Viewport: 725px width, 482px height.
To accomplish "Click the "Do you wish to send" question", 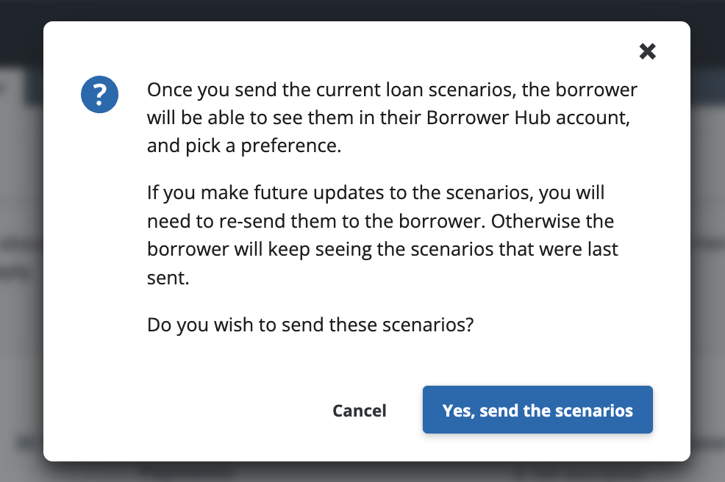I will [310, 324].
